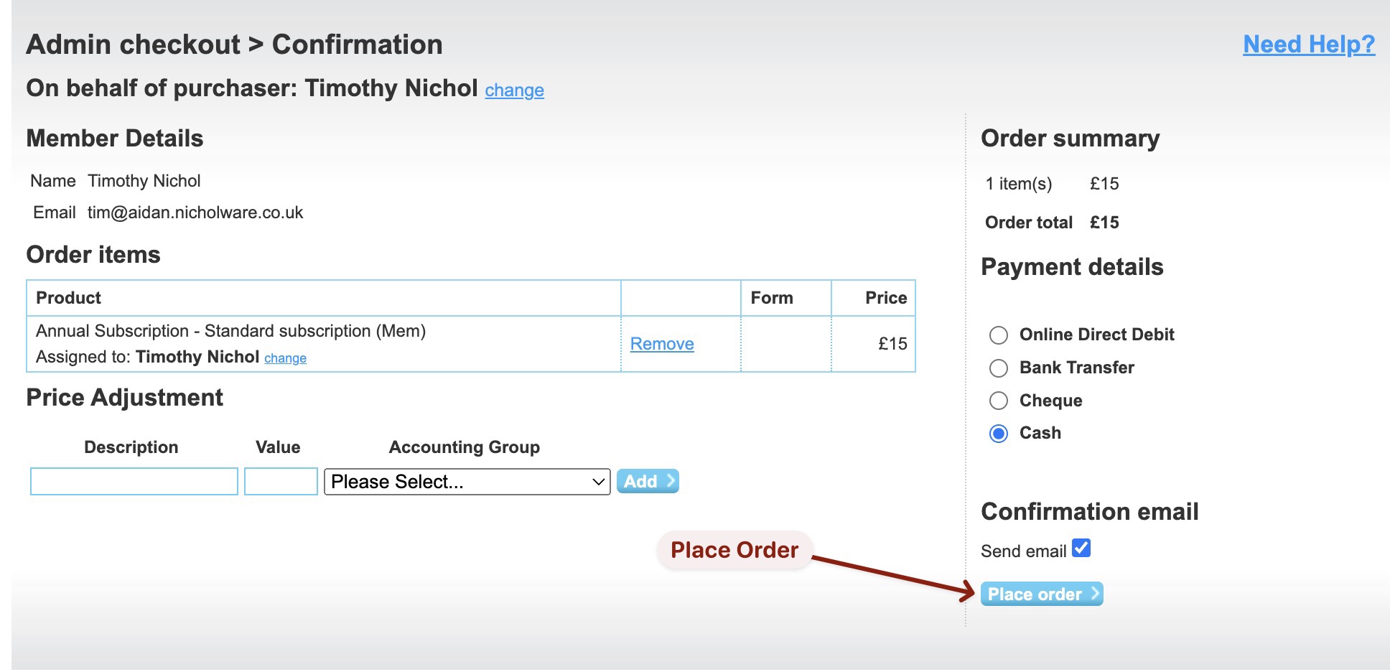Select Online Direct Debit payment option
The width and height of the screenshot is (1390, 672).
pyautogui.click(x=999, y=335)
